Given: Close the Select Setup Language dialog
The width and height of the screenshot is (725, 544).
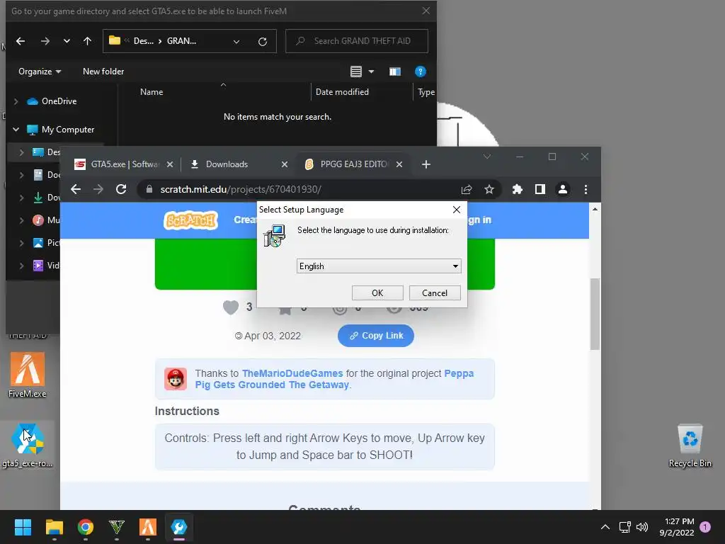Looking at the screenshot, I should coord(457,210).
